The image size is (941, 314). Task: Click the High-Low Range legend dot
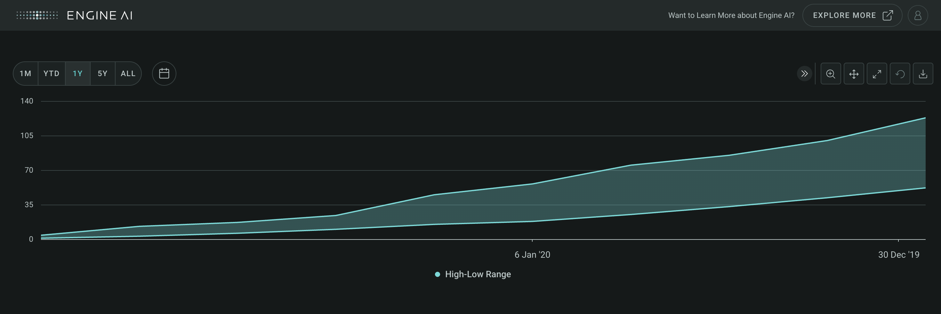point(437,274)
